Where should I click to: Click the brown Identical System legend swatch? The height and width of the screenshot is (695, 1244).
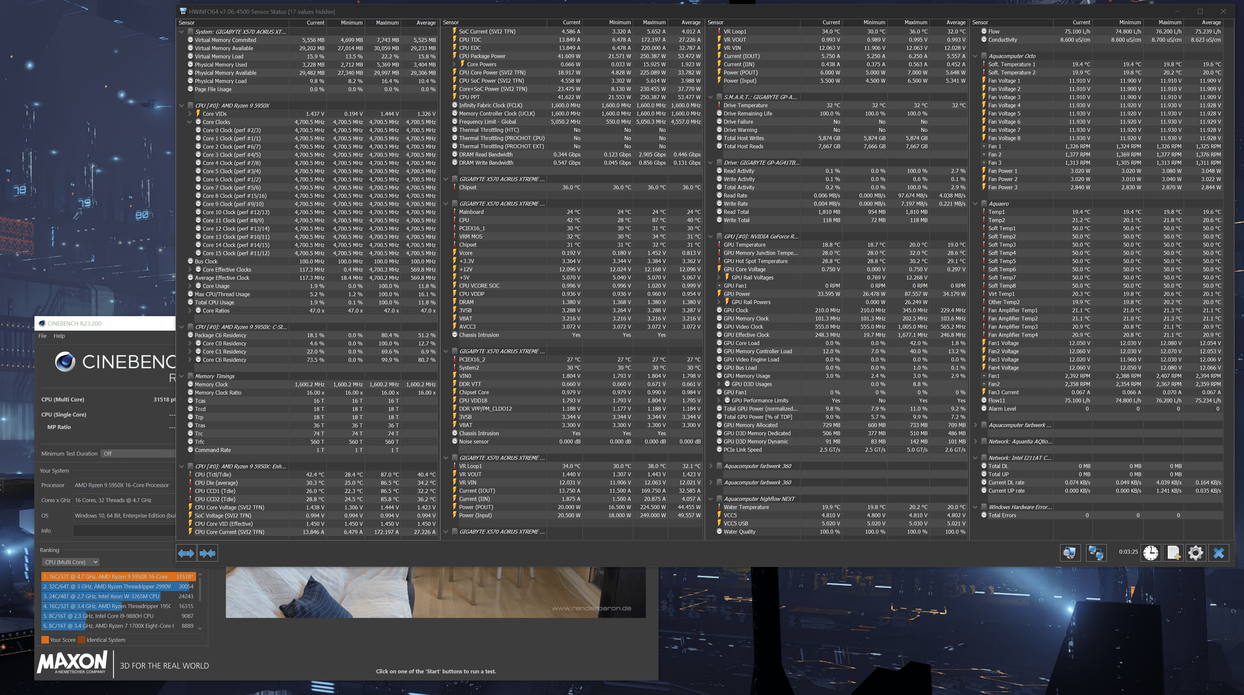tap(82, 640)
